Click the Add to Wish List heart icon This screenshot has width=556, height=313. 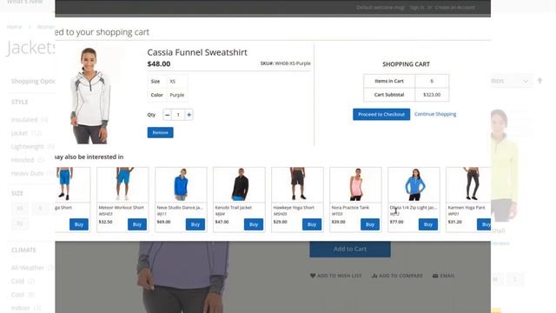(x=313, y=276)
